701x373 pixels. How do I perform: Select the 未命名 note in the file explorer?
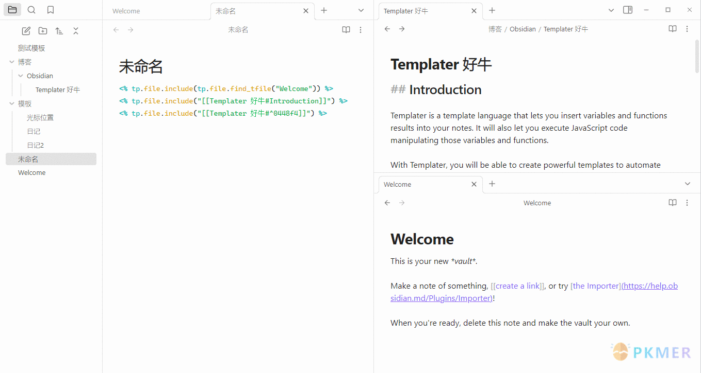(x=51, y=159)
